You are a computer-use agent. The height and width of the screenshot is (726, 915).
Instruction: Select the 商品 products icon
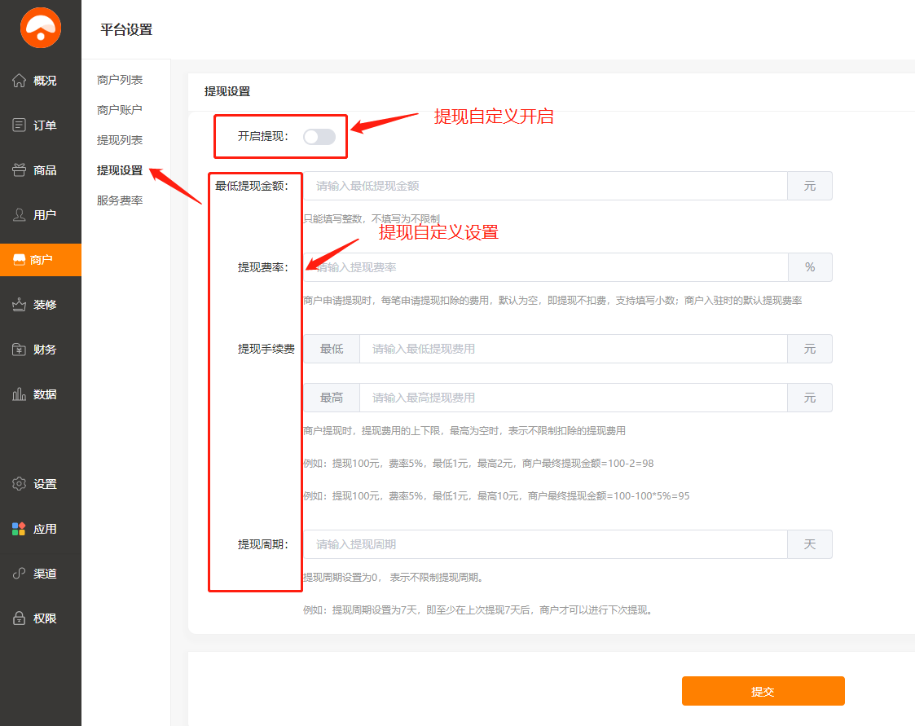(x=20, y=170)
